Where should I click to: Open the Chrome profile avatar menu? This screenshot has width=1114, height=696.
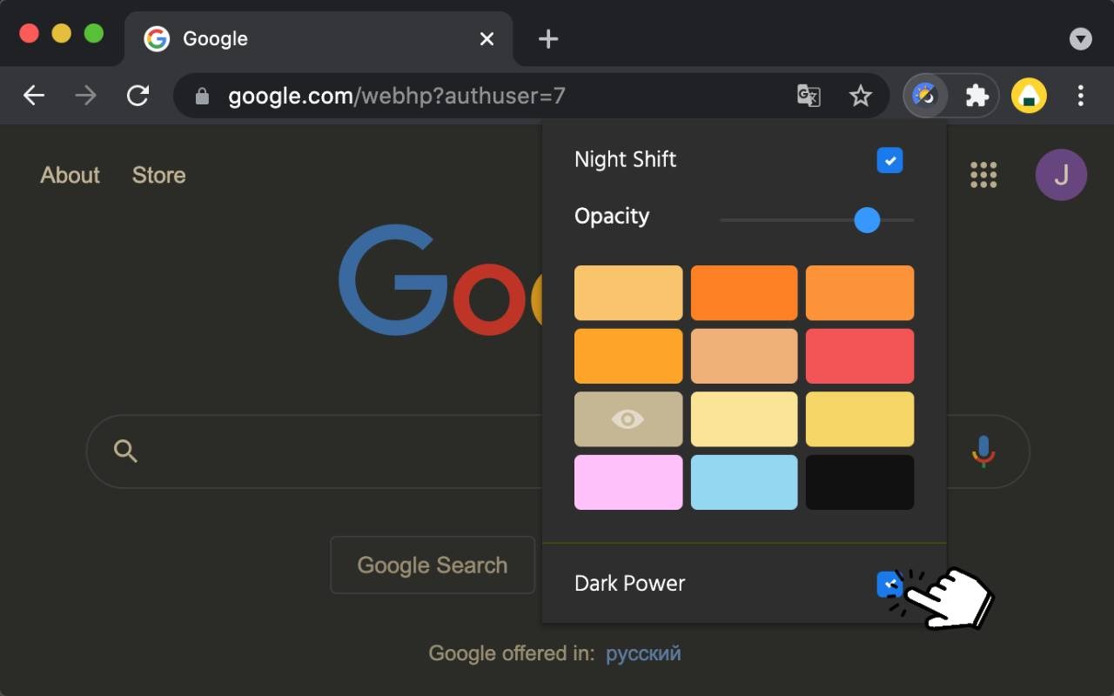[x=1029, y=95]
